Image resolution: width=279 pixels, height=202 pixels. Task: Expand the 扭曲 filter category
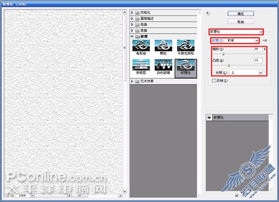(132, 24)
